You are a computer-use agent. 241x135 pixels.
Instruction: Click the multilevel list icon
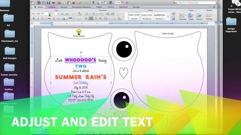tap(101, 14)
